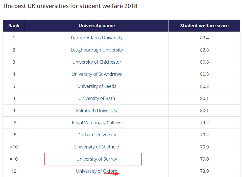242x177 pixels.
Task: Click the University name column header
Action: point(97,26)
